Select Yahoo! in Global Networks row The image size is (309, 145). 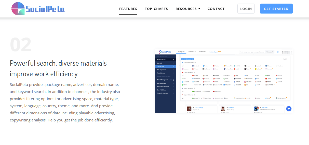pyautogui.click(x=216, y=69)
